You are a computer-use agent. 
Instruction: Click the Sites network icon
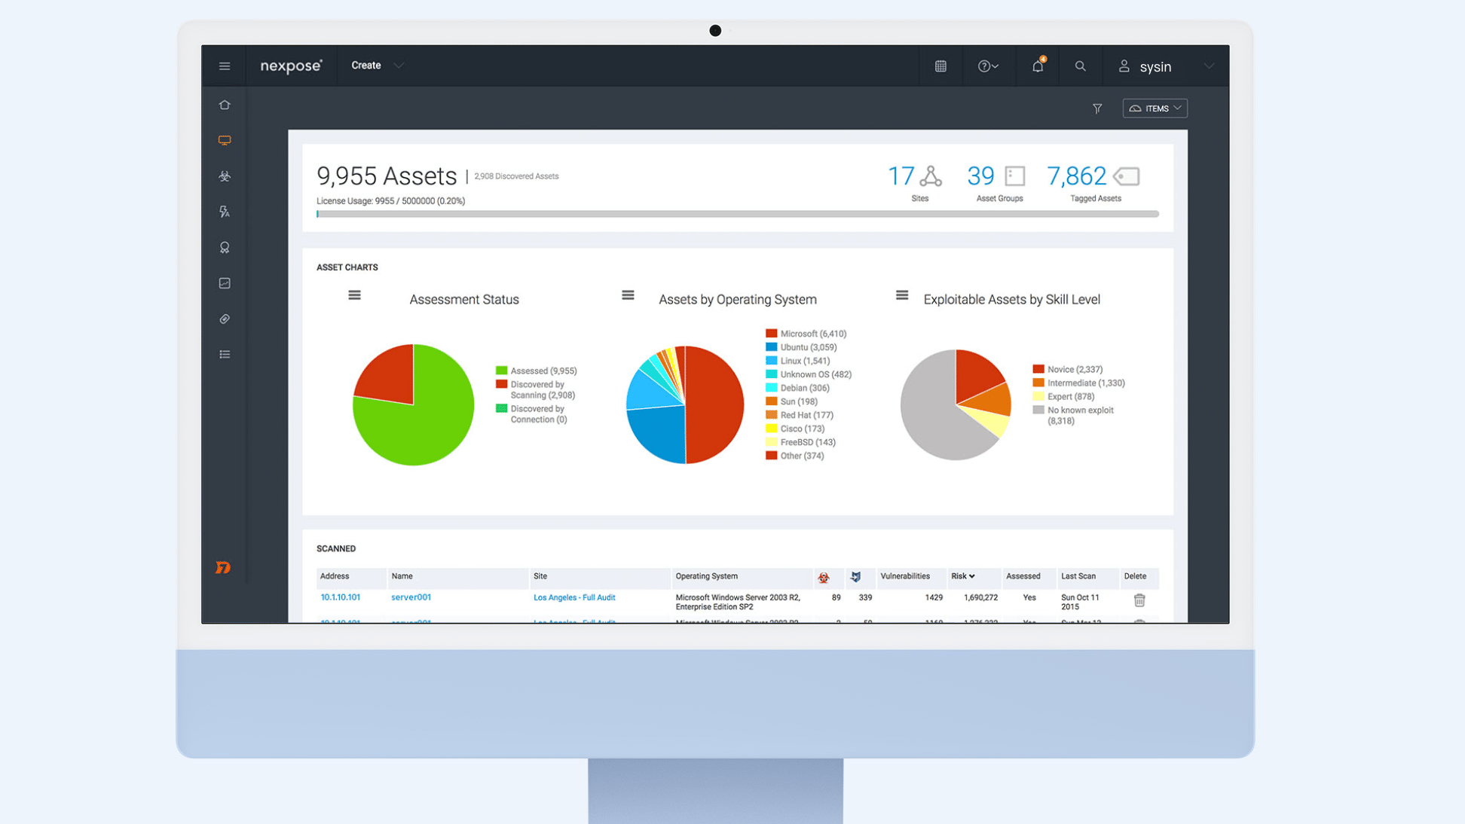point(931,176)
